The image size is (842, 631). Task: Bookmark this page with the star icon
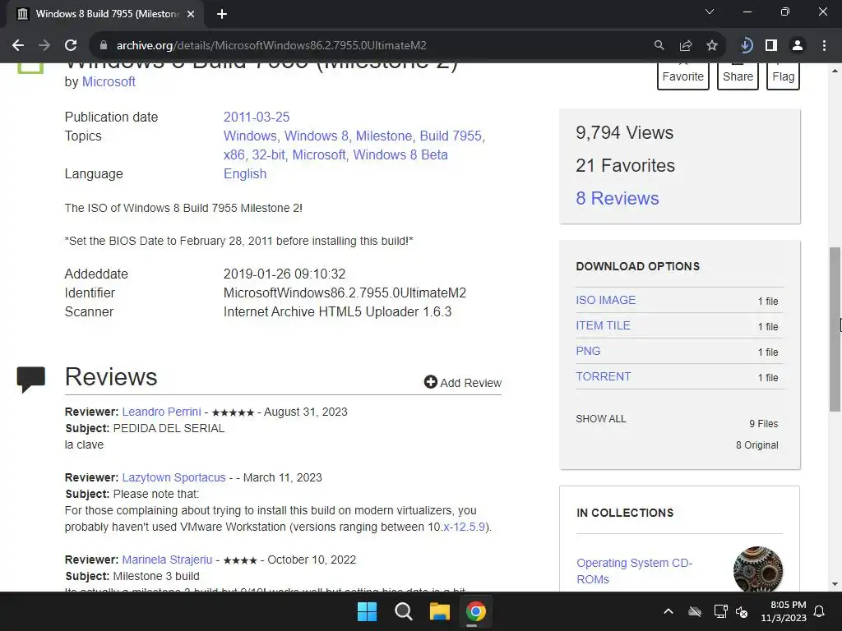[x=712, y=46]
